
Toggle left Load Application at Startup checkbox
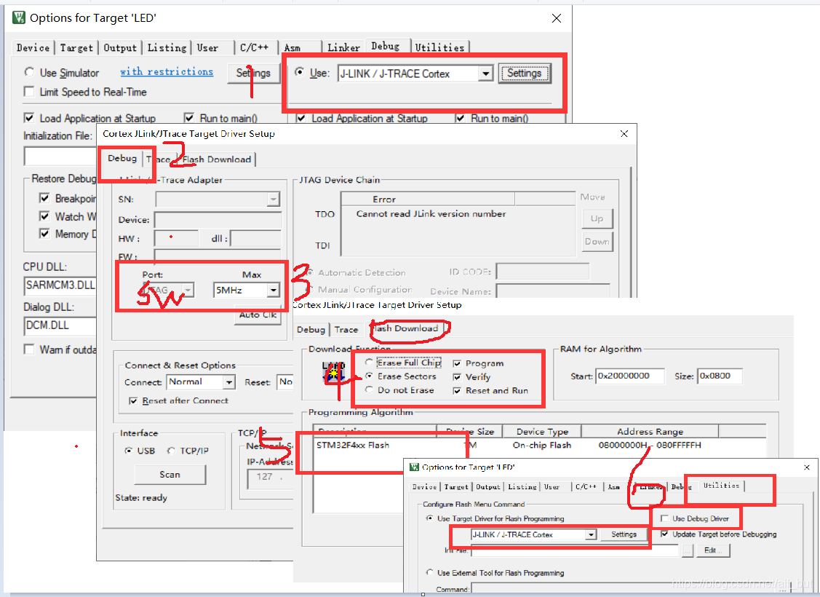point(29,118)
